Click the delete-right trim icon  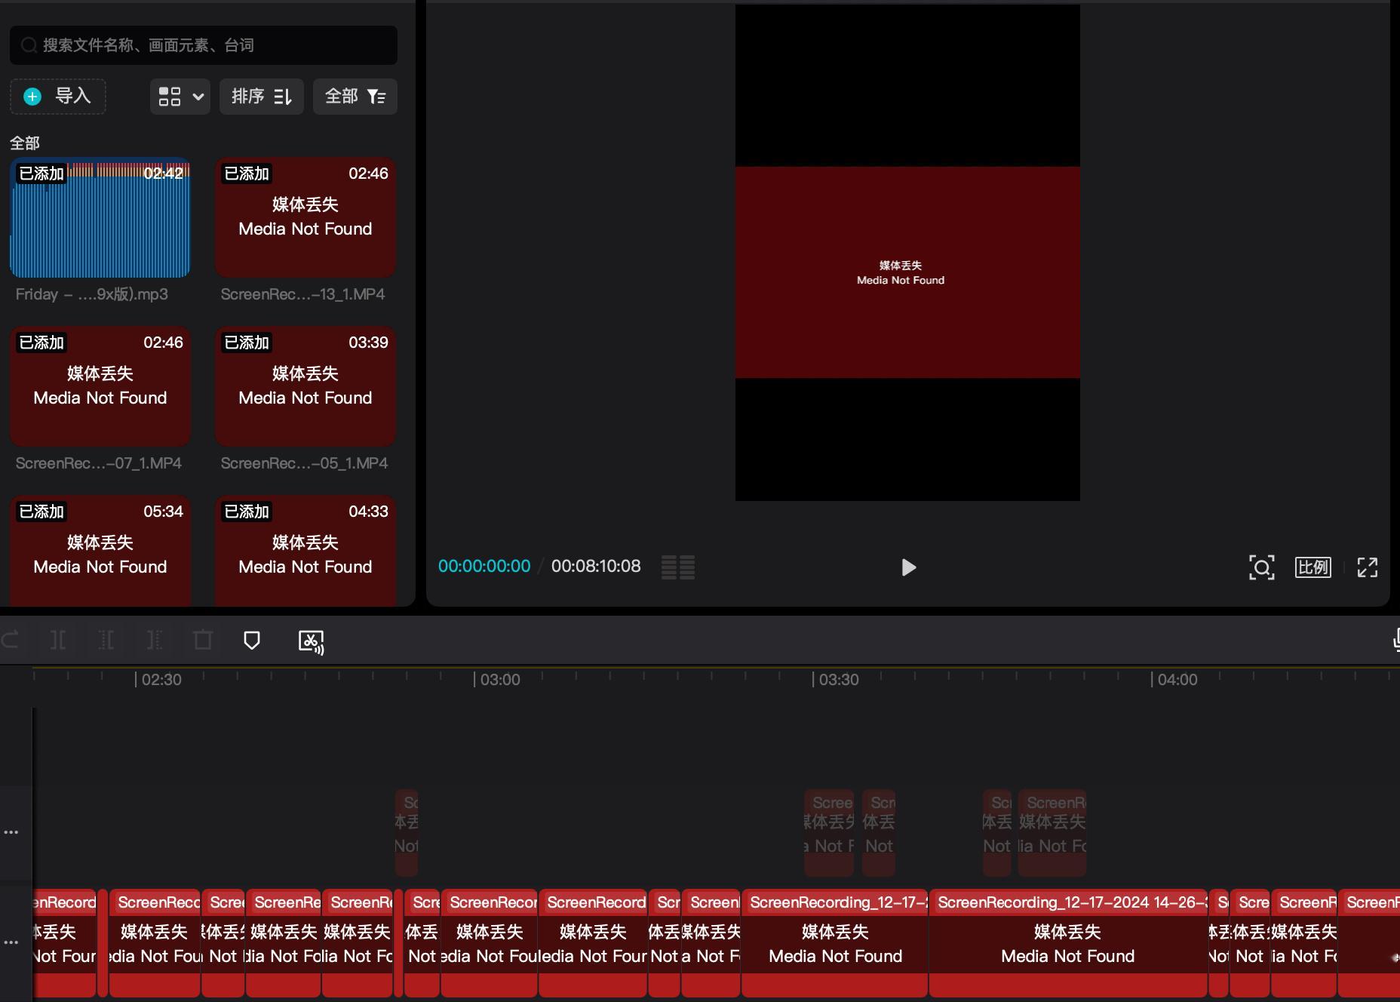coord(155,641)
